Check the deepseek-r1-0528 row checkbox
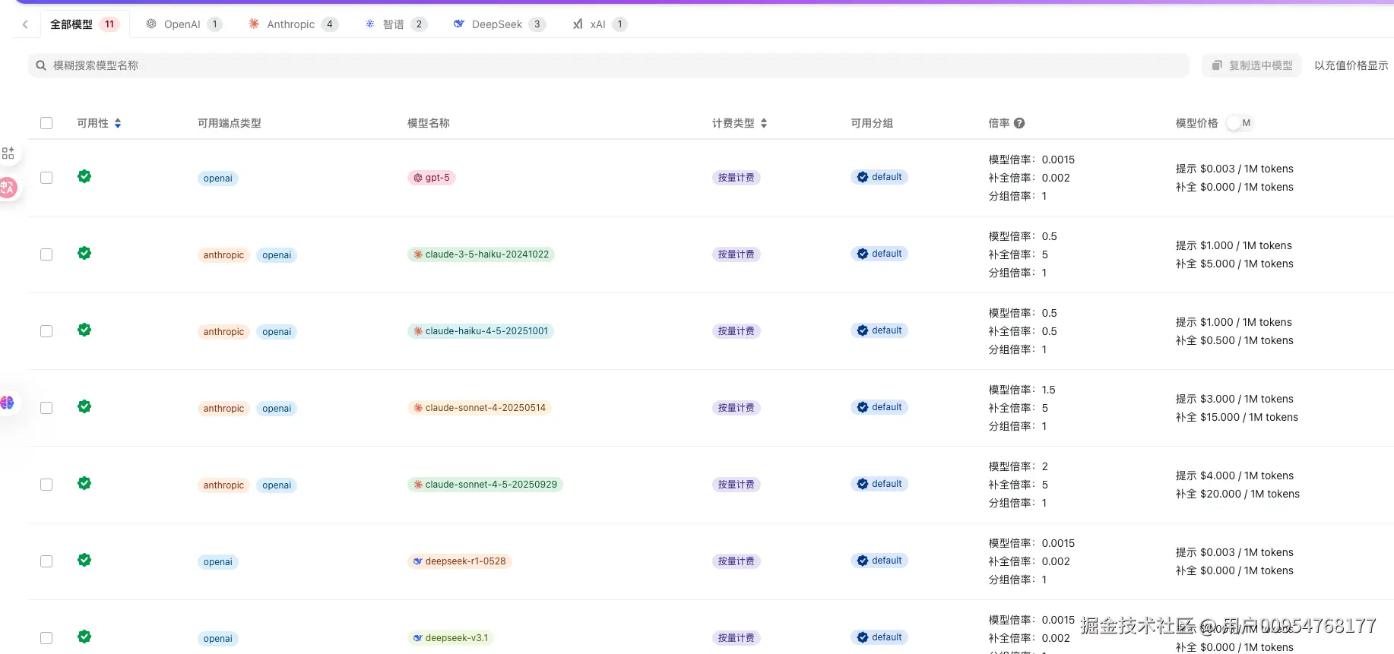Image resolution: width=1394 pixels, height=654 pixels. 46,561
